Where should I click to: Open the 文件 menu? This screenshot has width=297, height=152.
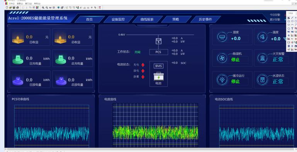click(12, 3)
